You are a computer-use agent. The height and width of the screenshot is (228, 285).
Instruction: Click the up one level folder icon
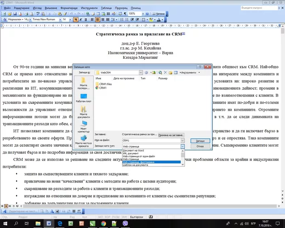[153, 72]
